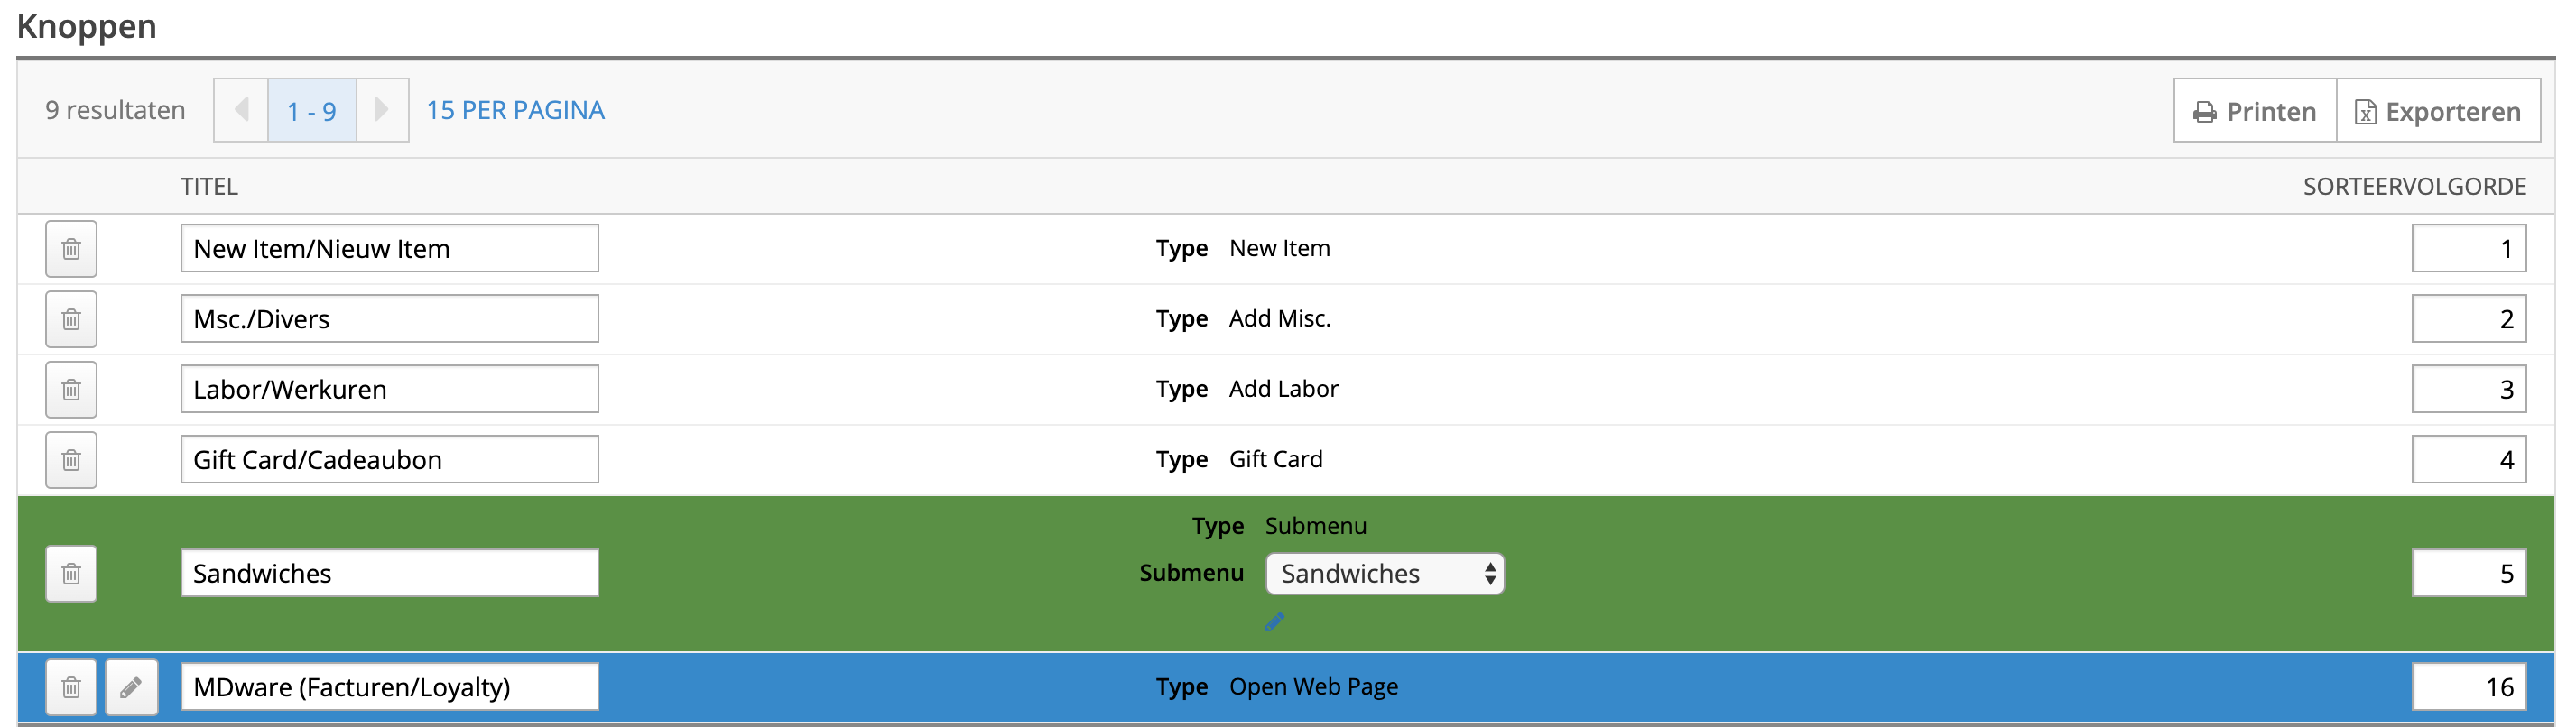Focus the Msc./Divers title field
Viewport: 2576px width, 727px height.
tap(390, 318)
